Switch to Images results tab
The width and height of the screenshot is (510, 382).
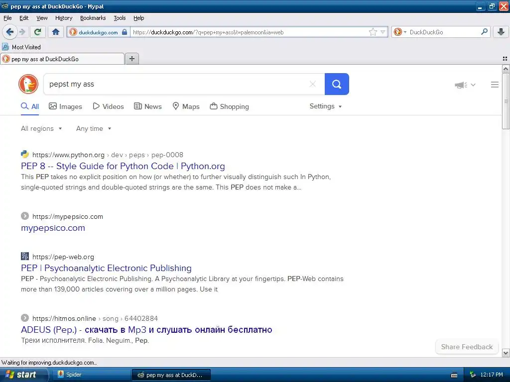[65, 106]
